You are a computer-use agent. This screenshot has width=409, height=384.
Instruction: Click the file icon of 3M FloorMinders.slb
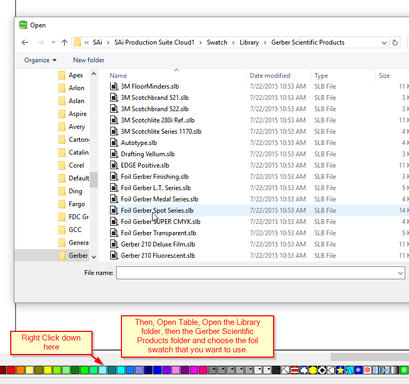click(x=114, y=86)
